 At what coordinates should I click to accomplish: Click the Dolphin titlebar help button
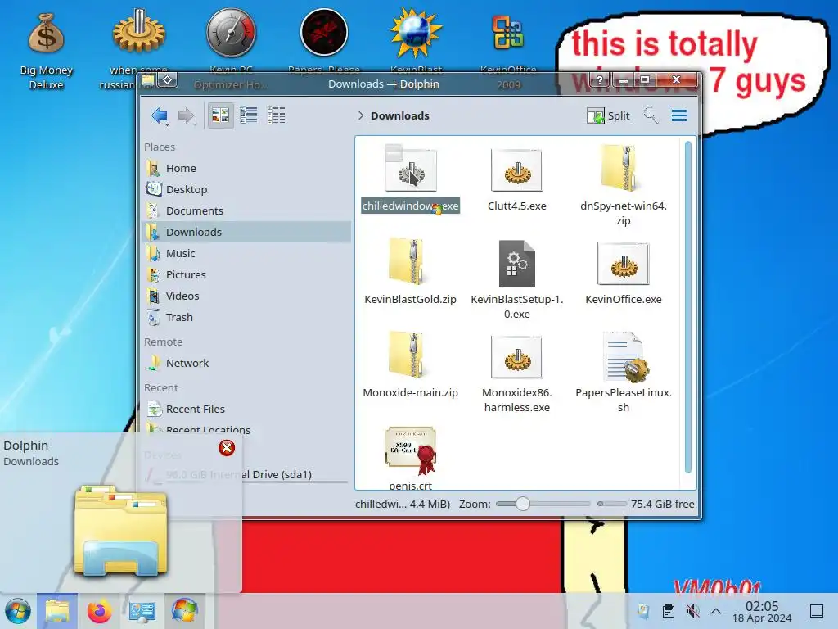pyautogui.click(x=600, y=80)
